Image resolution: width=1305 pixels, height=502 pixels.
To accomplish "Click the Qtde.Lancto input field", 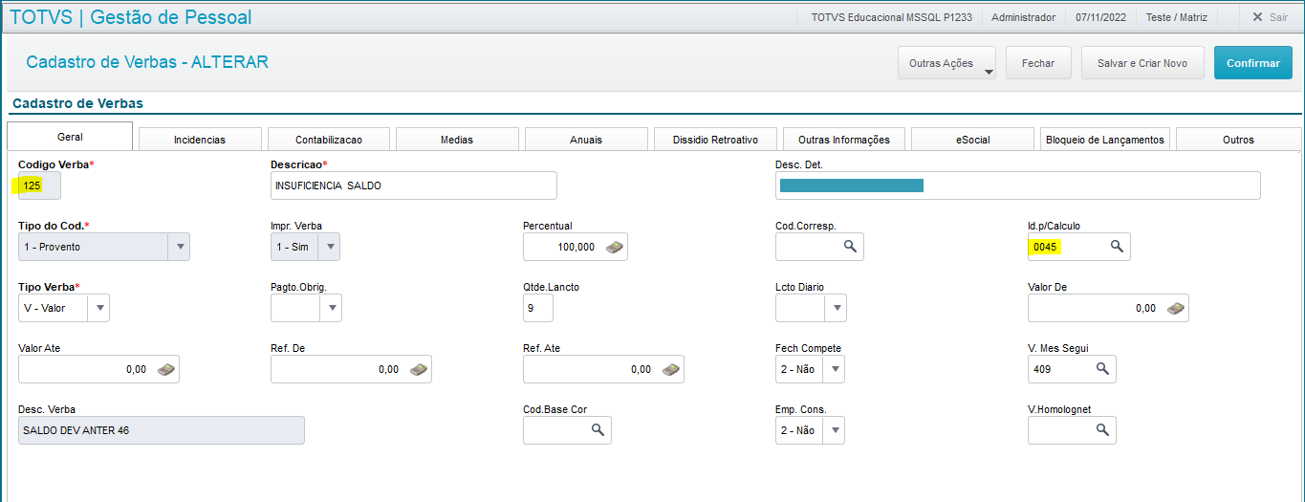I will pos(538,308).
